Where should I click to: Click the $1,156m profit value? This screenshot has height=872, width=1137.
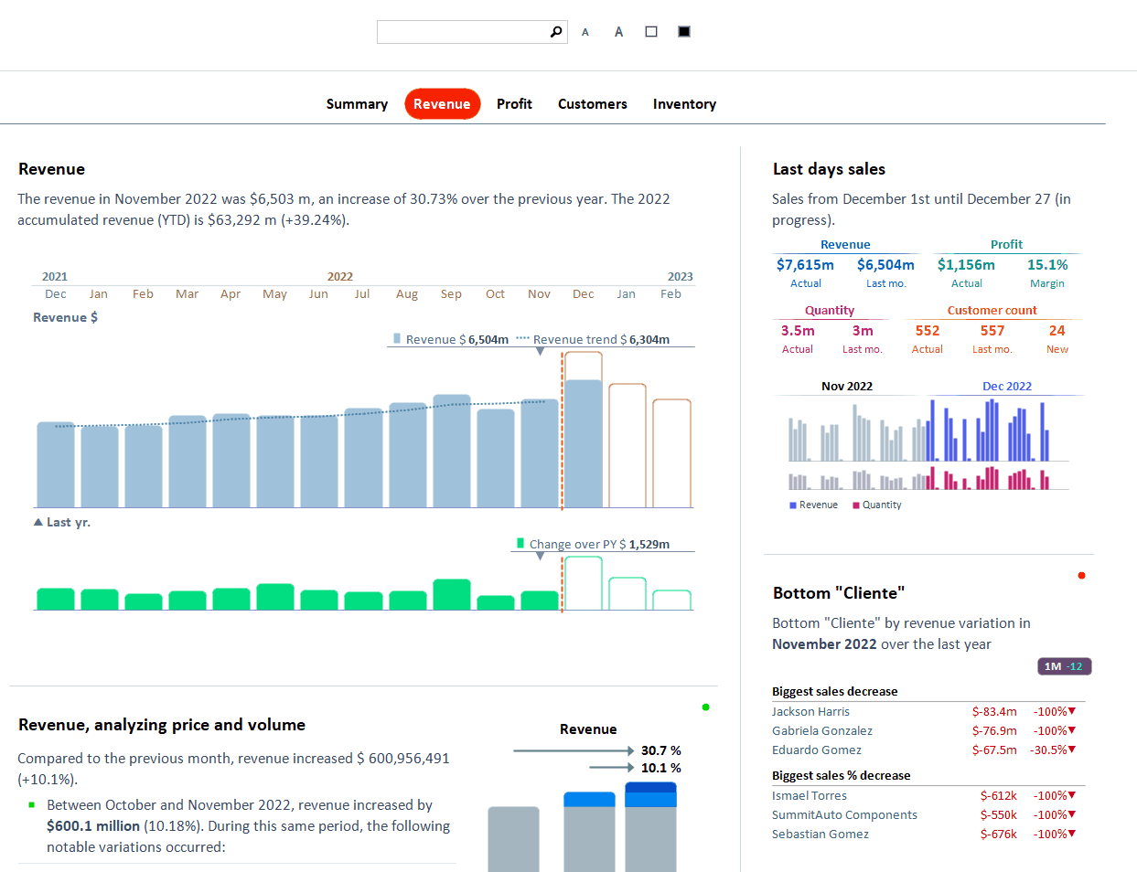point(966,264)
